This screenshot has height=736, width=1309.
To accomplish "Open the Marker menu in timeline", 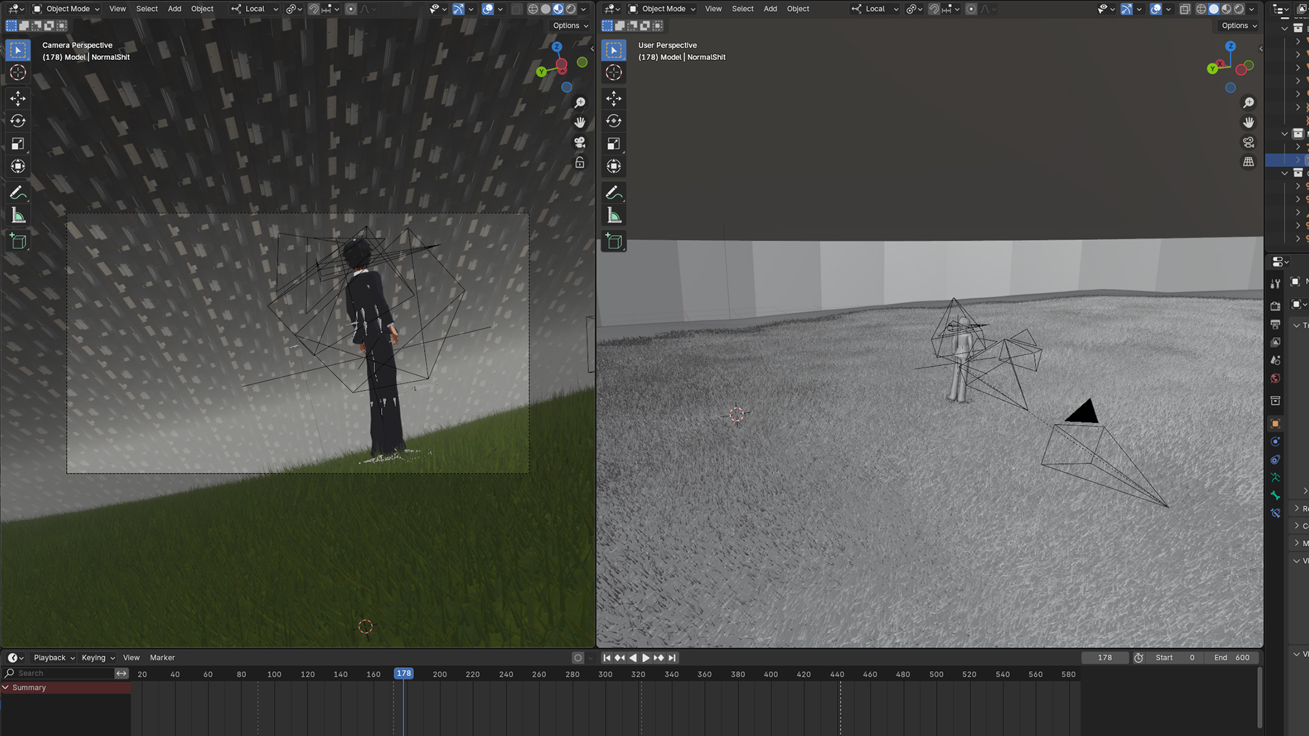I will tap(162, 658).
